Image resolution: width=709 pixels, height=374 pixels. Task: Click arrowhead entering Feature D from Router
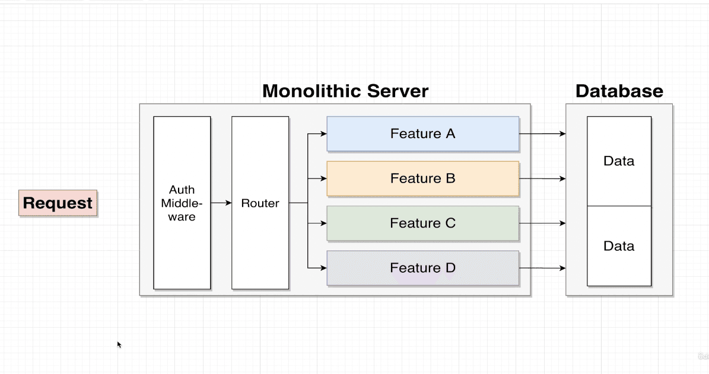(323, 268)
